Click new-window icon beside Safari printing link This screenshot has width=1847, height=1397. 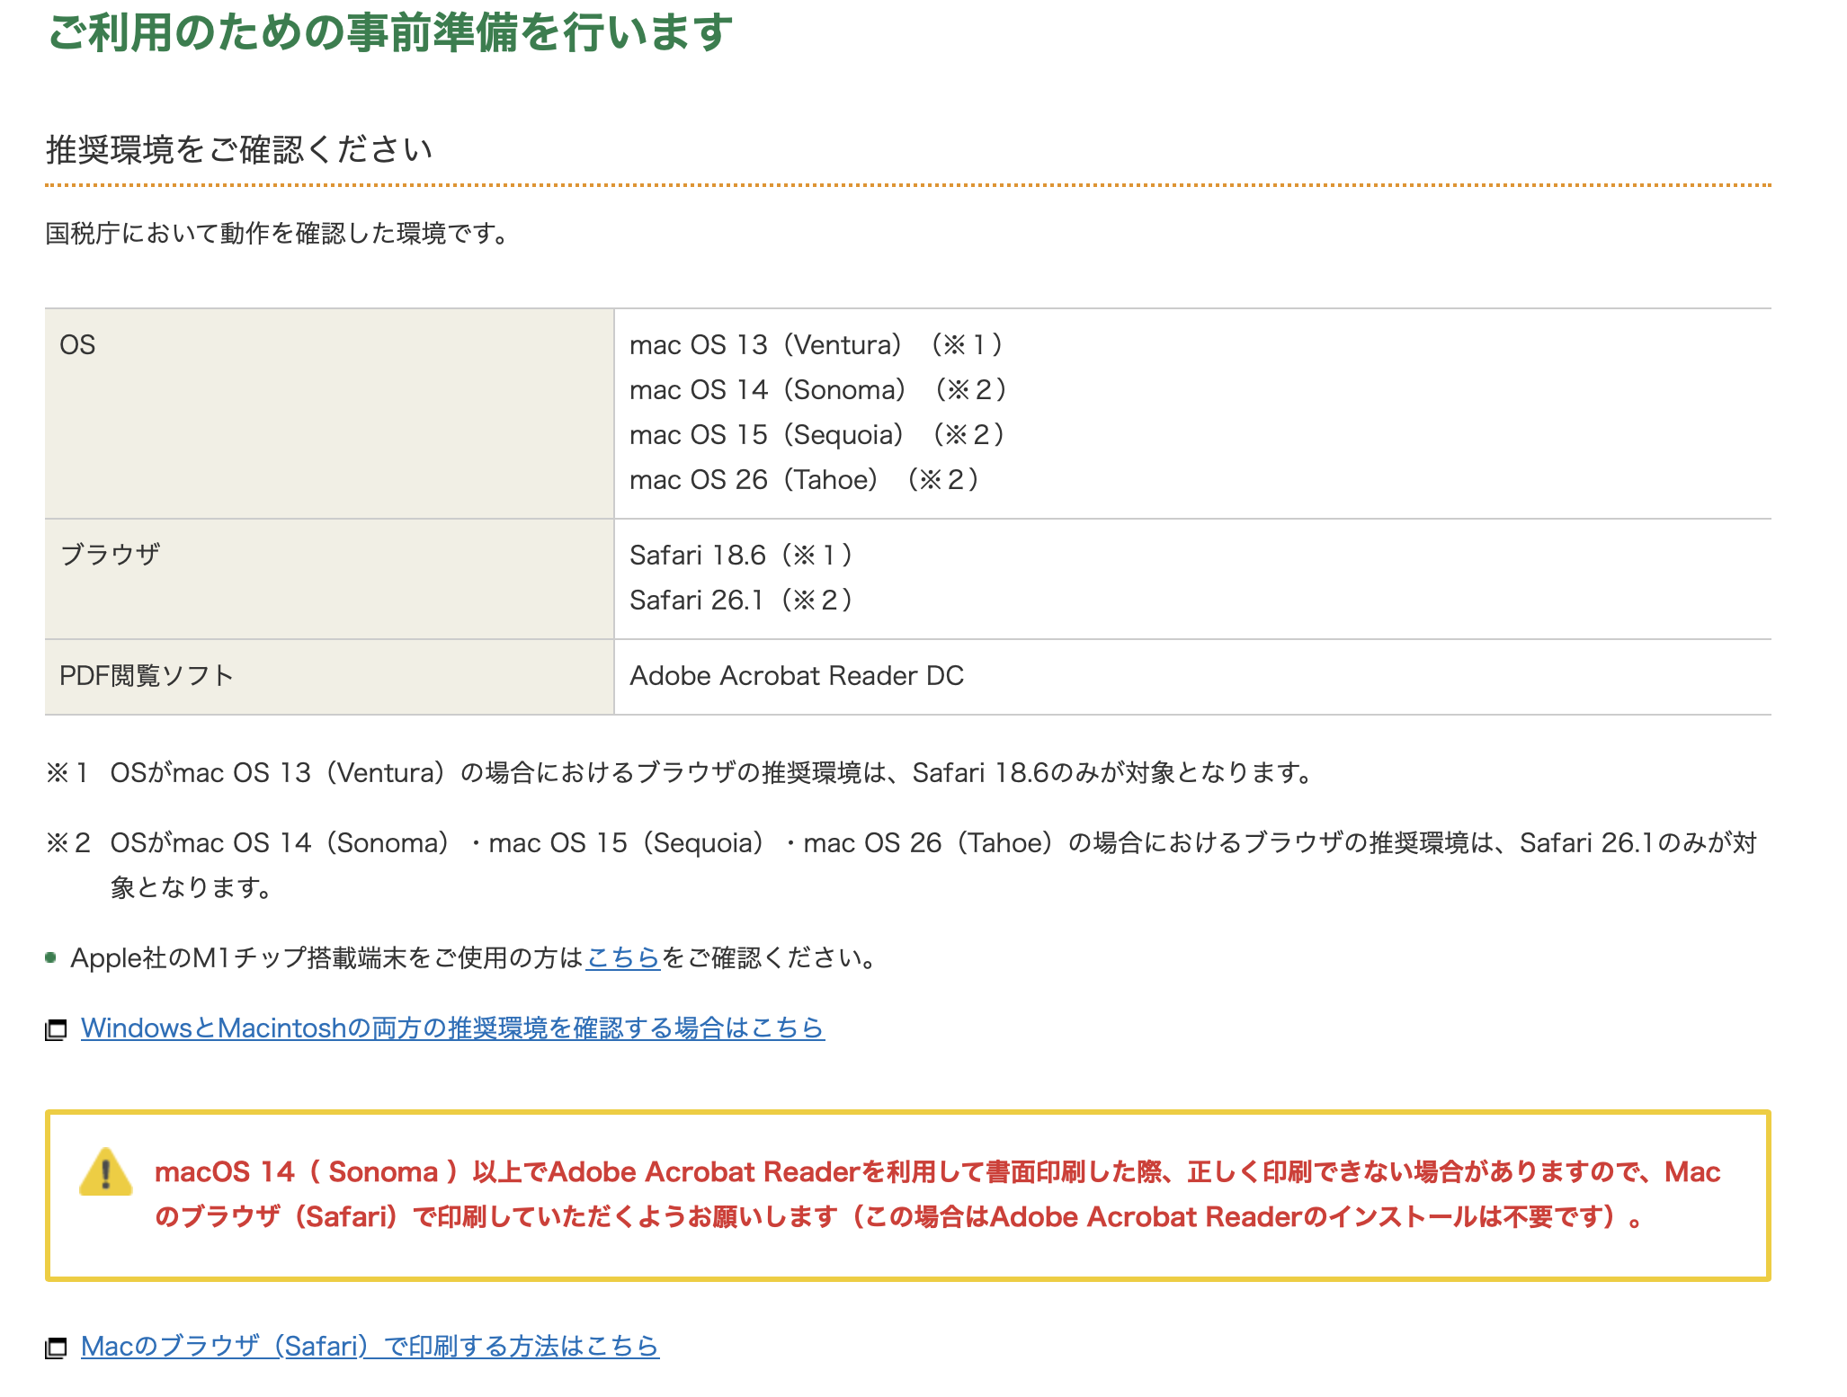56,1348
